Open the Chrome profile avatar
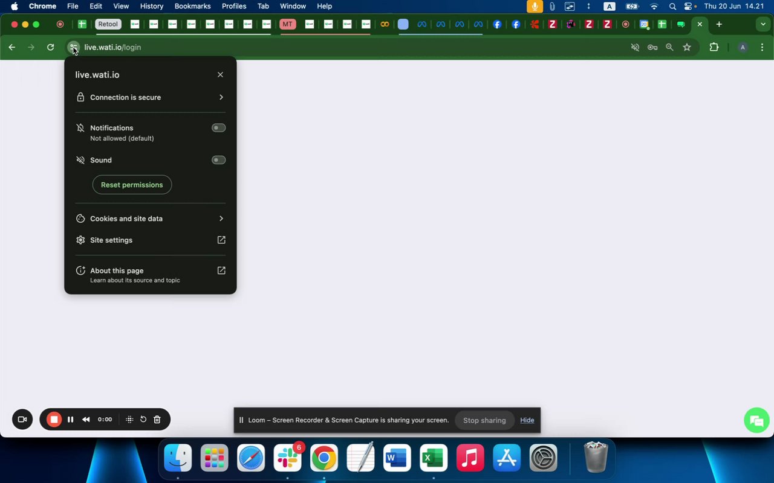Image resolution: width=774 pixels, height=483 pixels. 743,47
